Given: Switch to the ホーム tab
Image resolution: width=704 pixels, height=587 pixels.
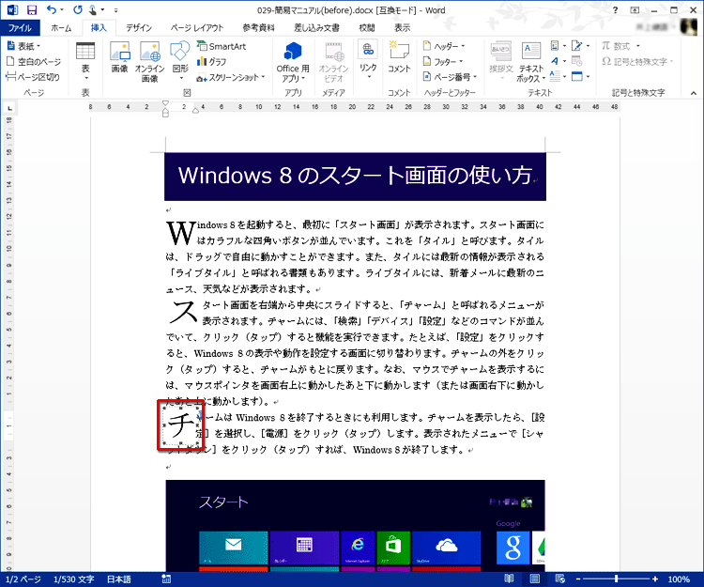Looking at the screenshot, I should pos(61,28).
